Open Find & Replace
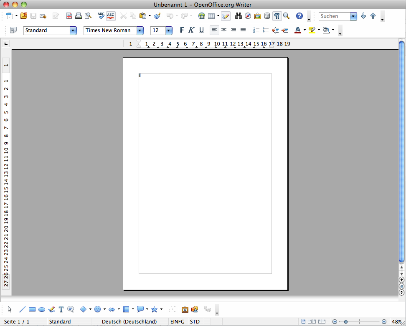Image resolution: width=406 pixels, height=326 pixels. point(238,15)
